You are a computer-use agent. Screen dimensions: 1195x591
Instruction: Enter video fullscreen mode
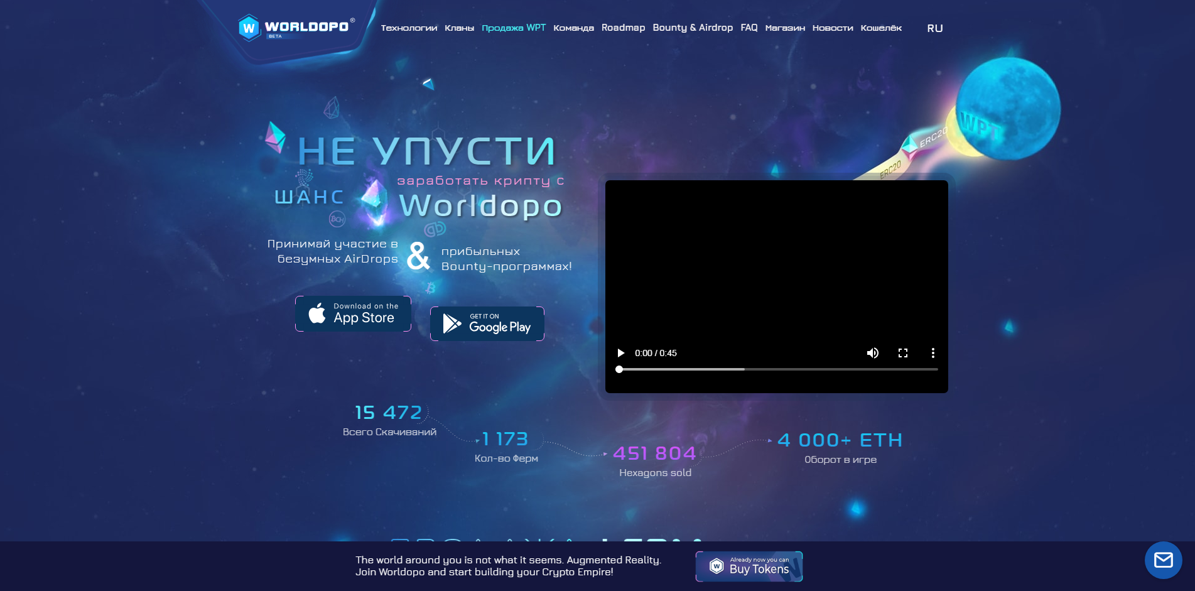(x=903, y=353)
